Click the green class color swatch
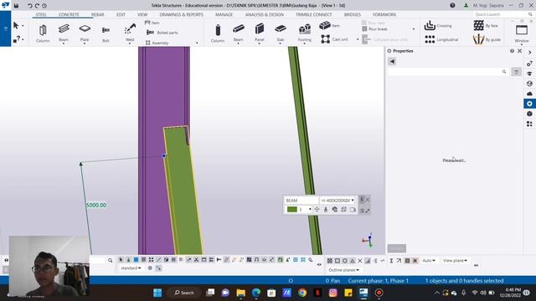This screenshot has width=536, height=301. (292, 209)
